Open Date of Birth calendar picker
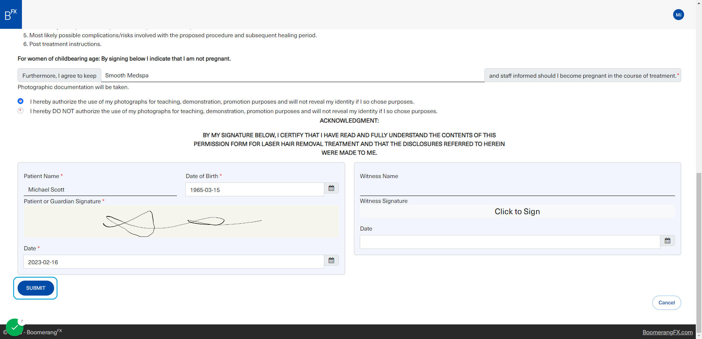Image resolution: width=702 pixels, height=339 pixels. click(x=331, y=188)
